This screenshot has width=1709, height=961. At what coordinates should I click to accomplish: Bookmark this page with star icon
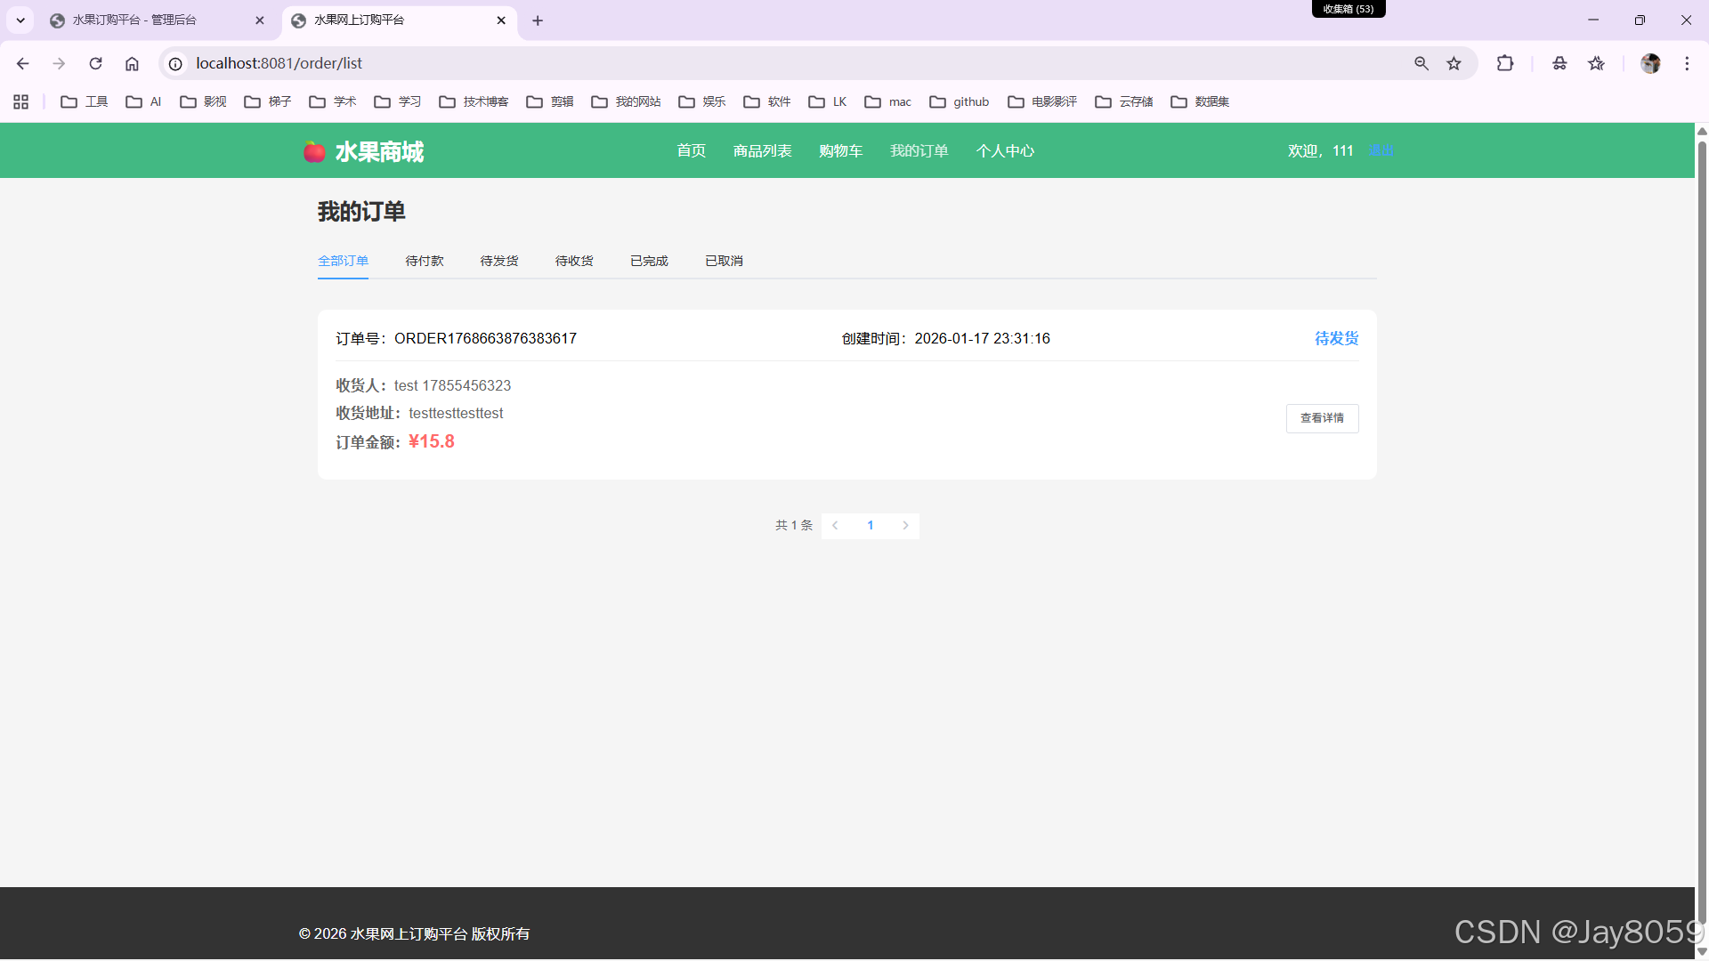pyautogui.click(x=1454, y=63)
